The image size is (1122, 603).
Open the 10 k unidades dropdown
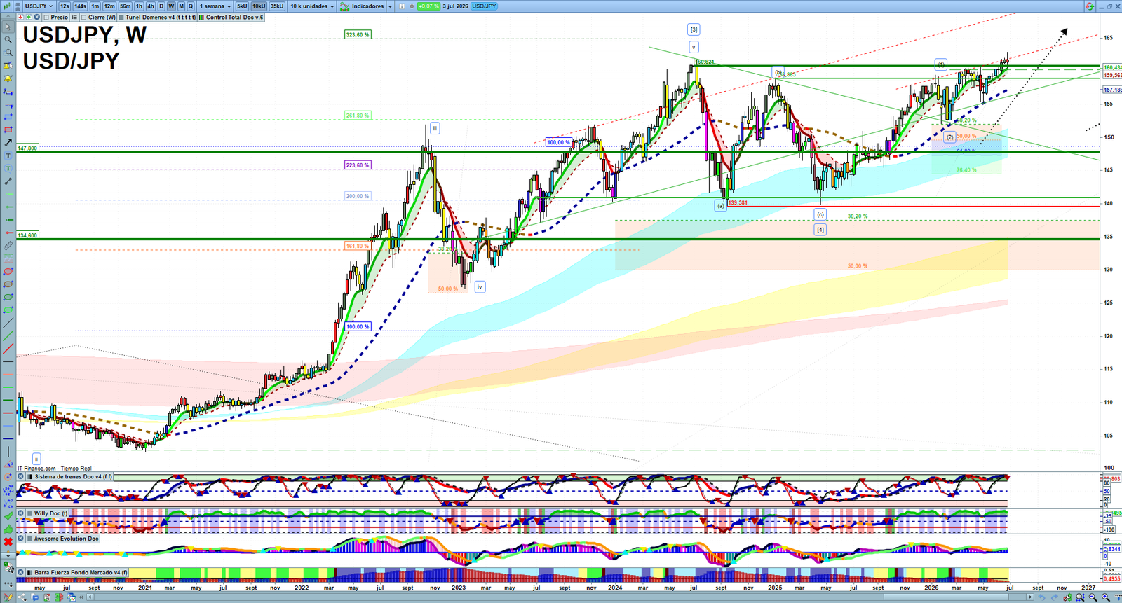click(x=312, y=6)
